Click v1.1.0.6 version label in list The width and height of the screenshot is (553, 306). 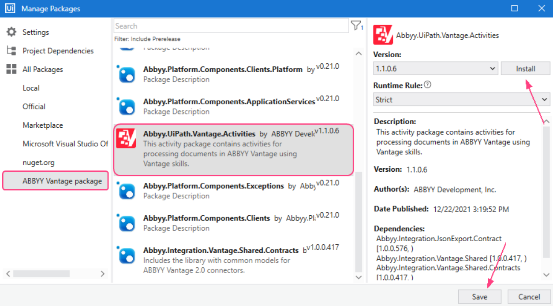327,131
